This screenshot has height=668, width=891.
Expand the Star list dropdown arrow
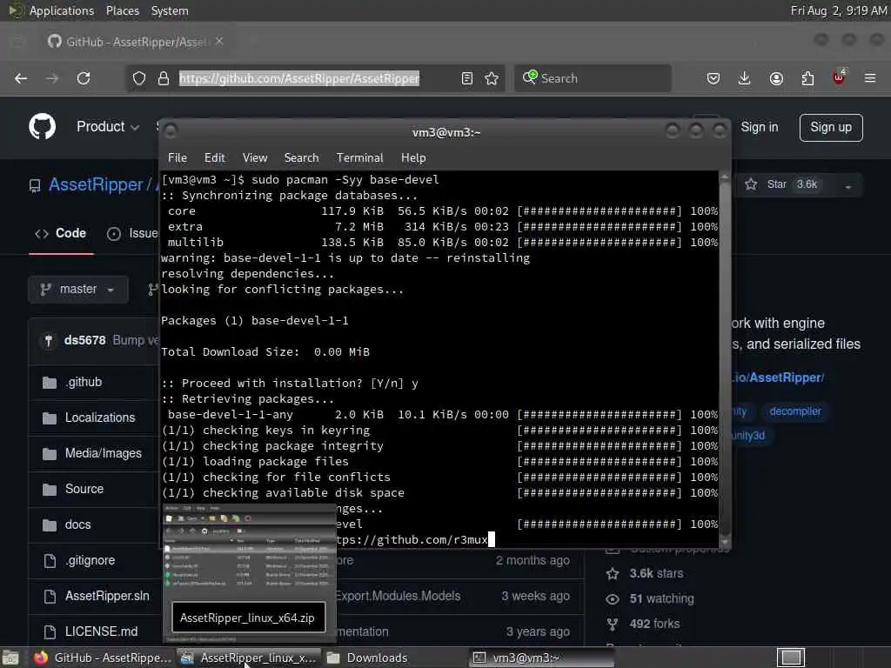pyautogui.click(x=847, y=186)
